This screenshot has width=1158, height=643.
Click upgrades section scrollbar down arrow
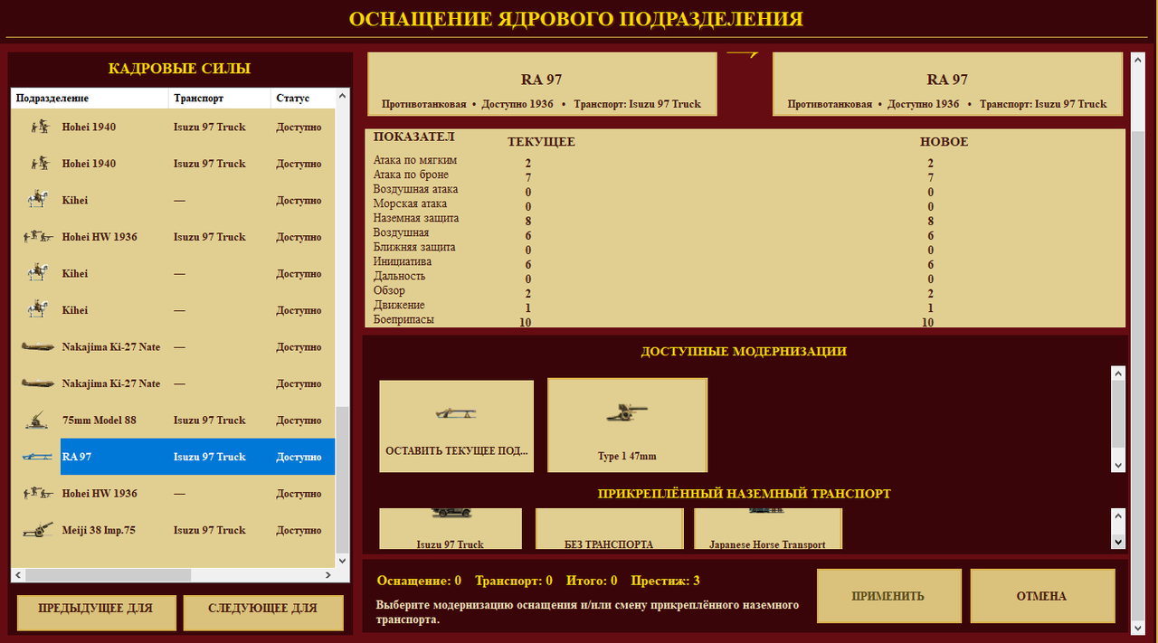click(1117, 464)
